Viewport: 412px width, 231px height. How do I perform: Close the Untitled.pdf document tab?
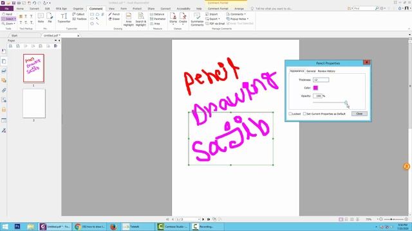click(79, 36)
